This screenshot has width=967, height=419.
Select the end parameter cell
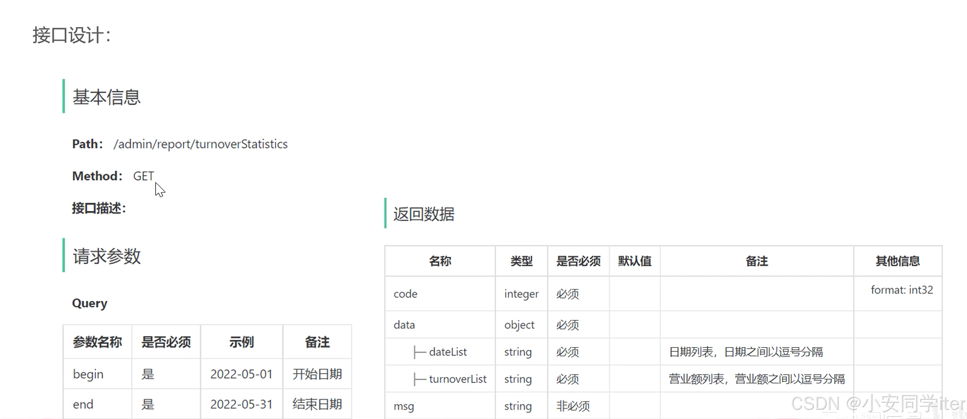[x=83, y=404]
